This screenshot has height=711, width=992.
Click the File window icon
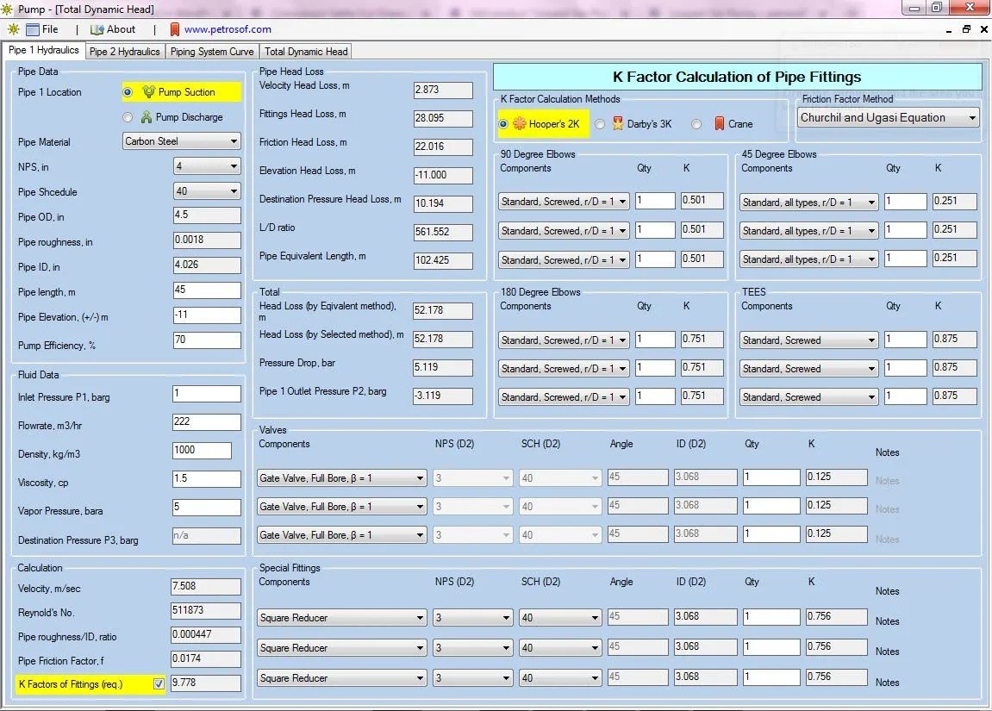32,29
